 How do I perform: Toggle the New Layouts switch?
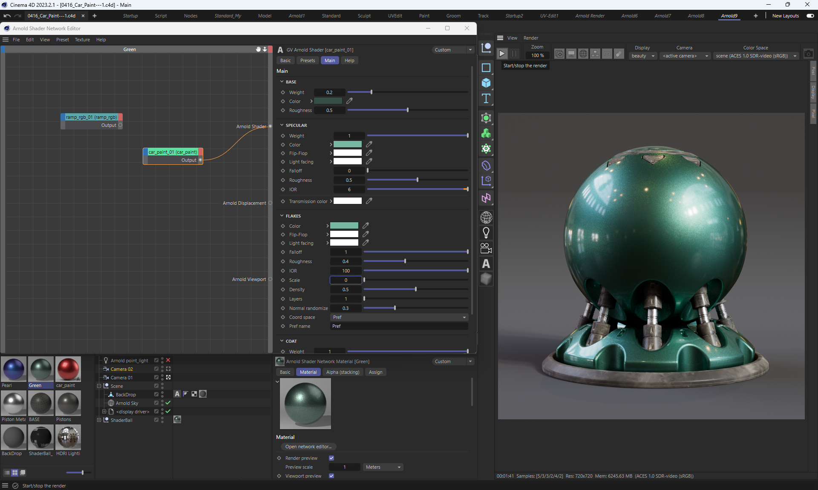point(810,16)
